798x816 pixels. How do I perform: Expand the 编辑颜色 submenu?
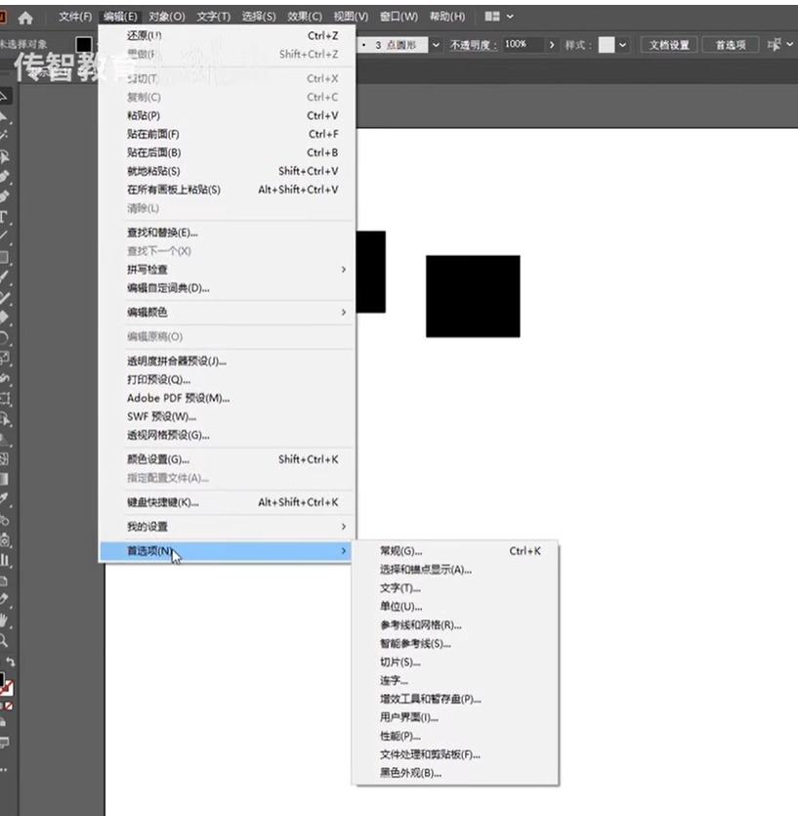coord(227,313)
